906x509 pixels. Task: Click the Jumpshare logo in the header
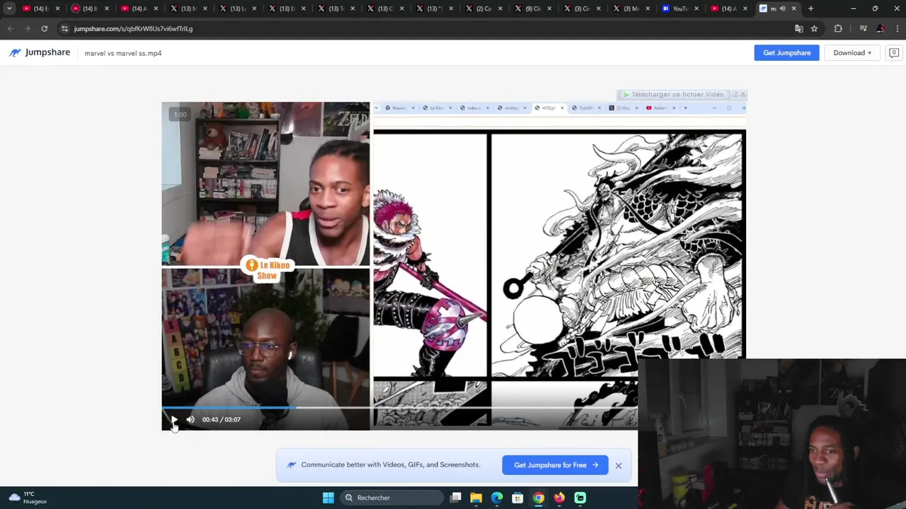click(x=40, y=52)
